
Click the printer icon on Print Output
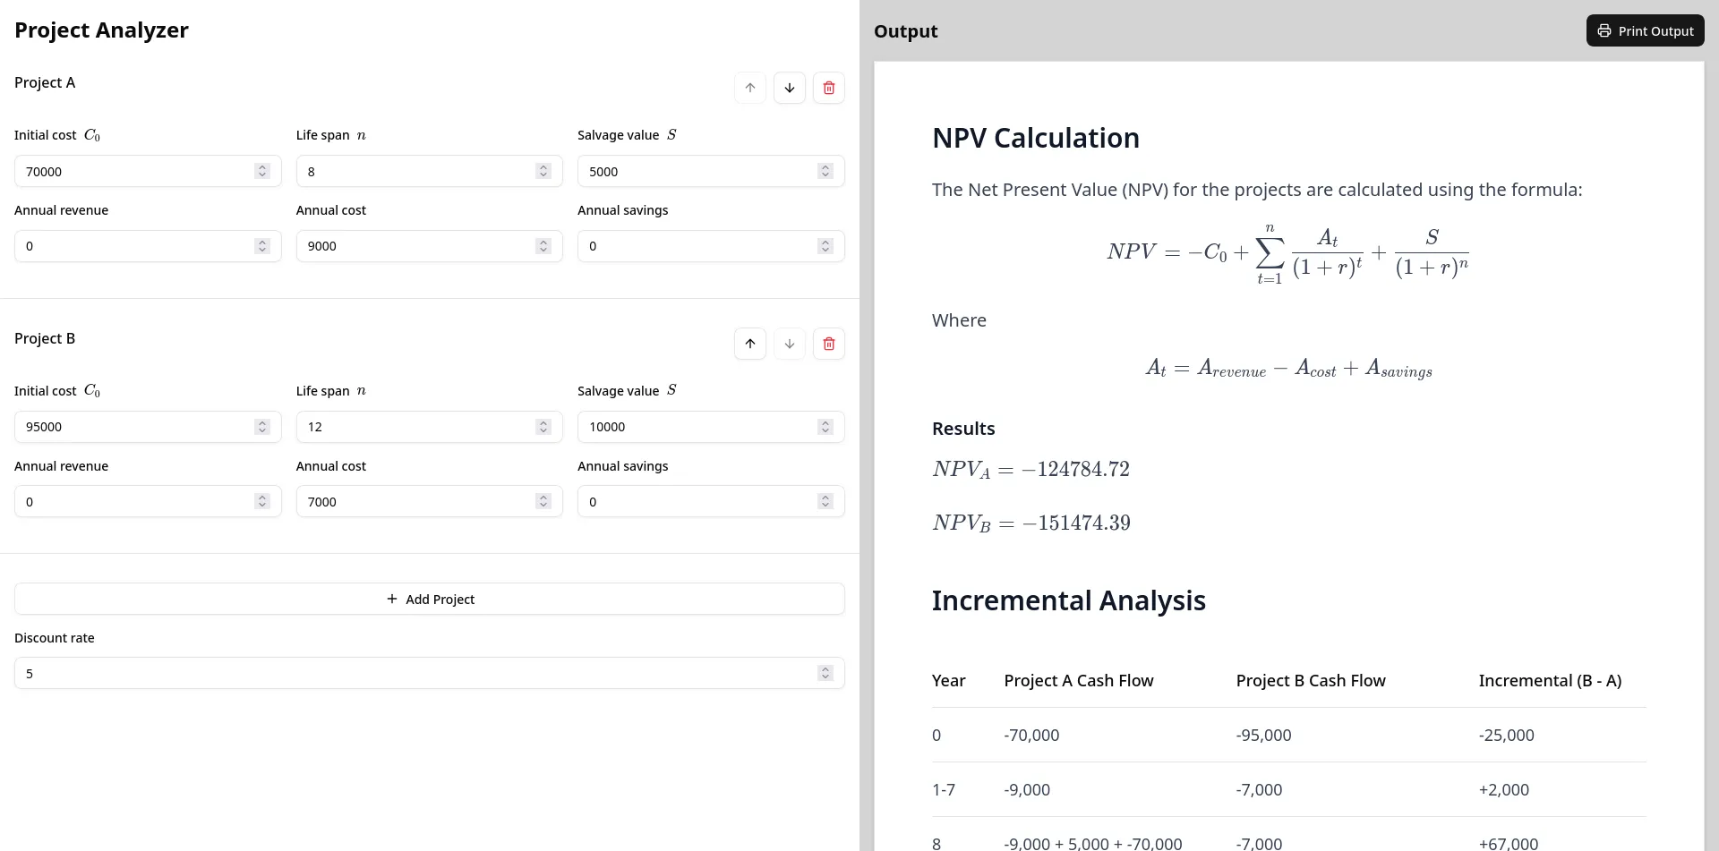click(x=1605, y=30)
